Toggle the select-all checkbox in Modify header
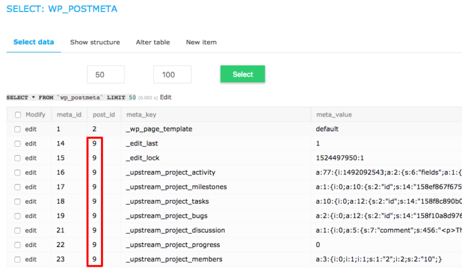This screenshot has width=462, height=268. tap(18, 115)
